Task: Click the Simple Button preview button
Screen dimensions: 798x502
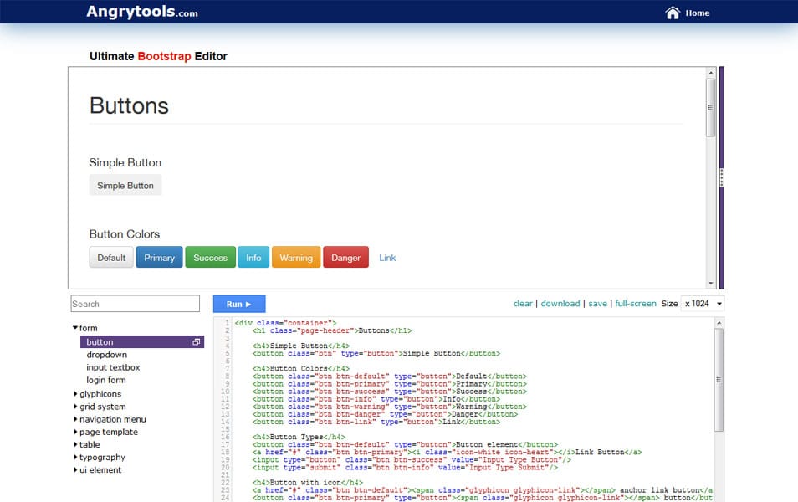Action: [x=125, y=186]
